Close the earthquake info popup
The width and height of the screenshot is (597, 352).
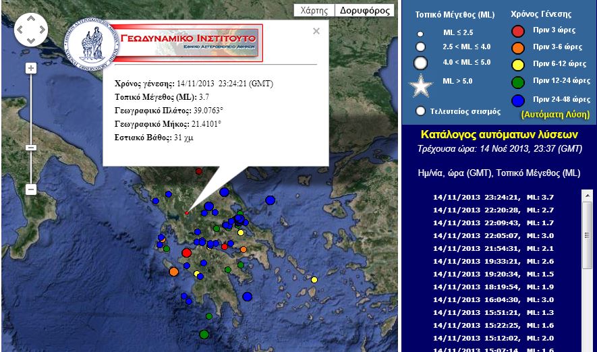(316, 31)
